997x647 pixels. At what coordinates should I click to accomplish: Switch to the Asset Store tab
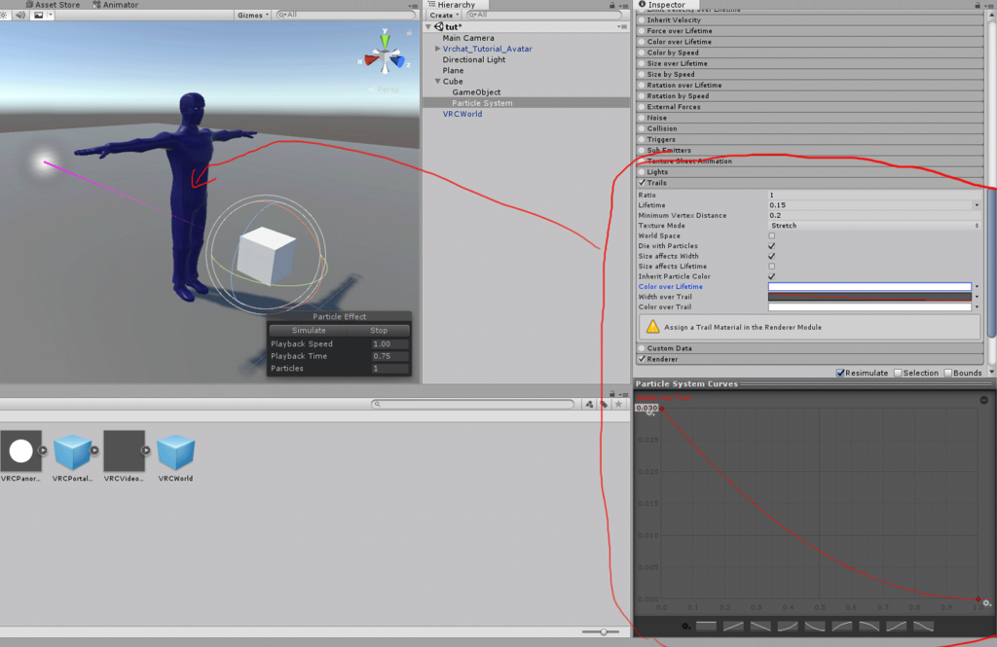click(x=53, y=5)
